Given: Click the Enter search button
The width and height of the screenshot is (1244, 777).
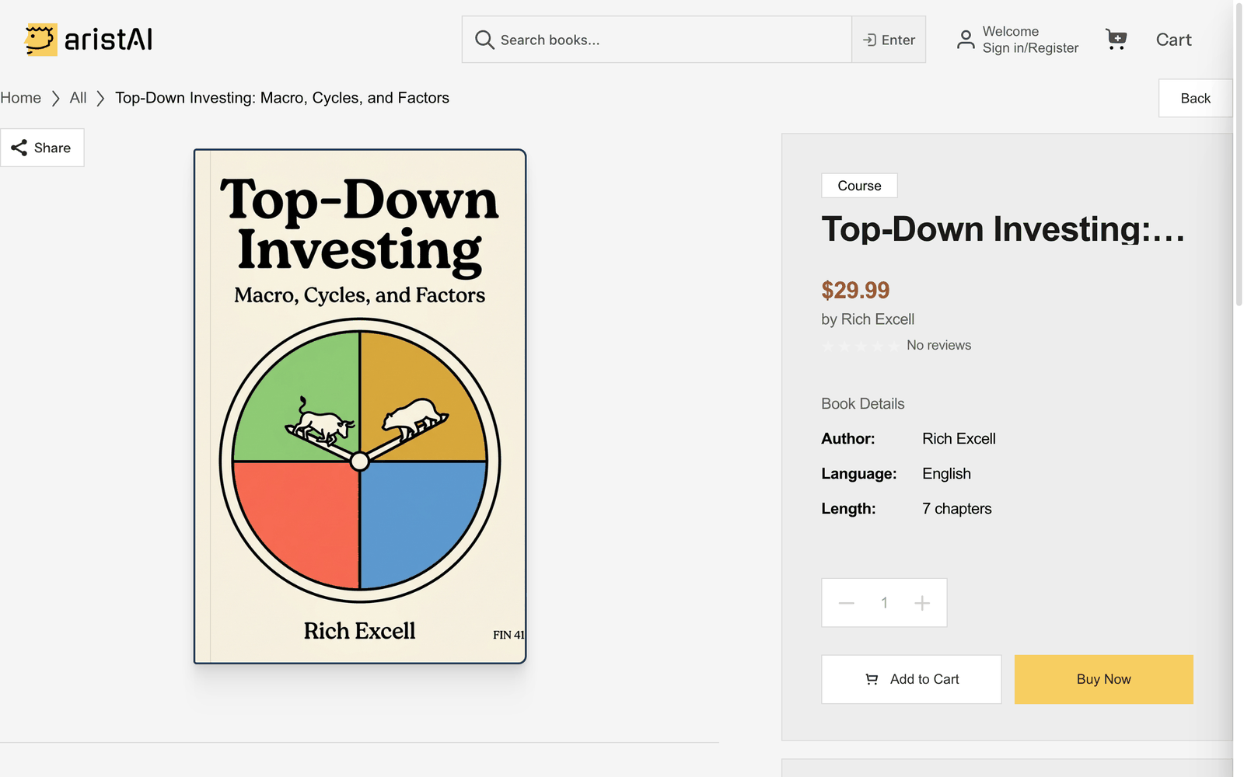Looking at the screenshot, I should (x=889, y=40).
